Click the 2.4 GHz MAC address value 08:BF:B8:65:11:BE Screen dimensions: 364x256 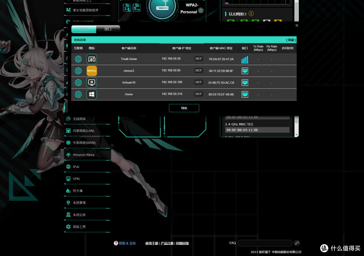257,130
